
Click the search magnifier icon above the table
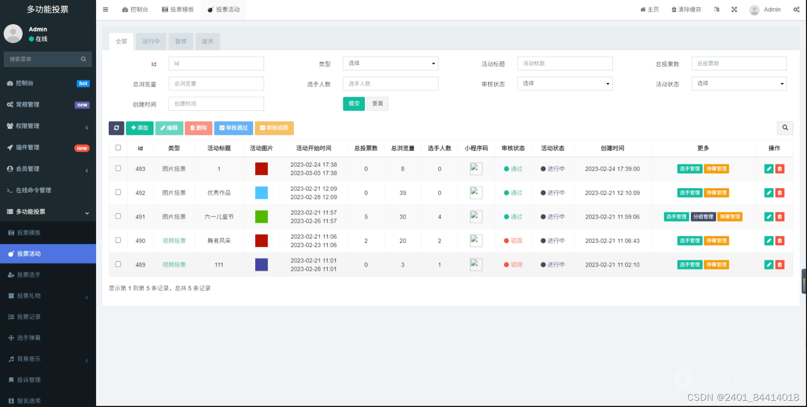coord(785,128)
